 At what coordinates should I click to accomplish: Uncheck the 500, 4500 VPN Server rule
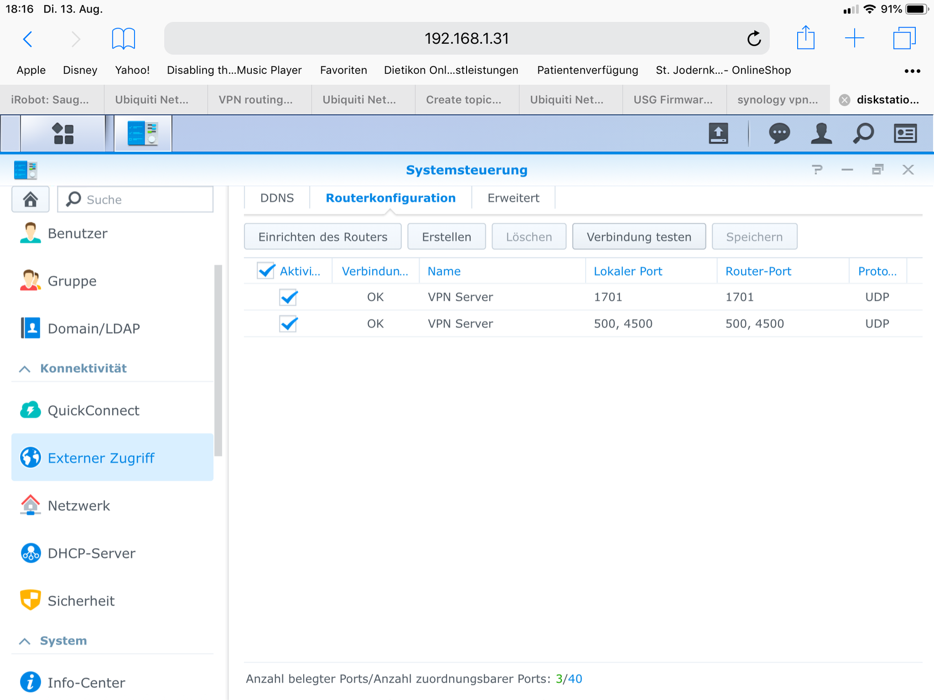pos(288,323)
